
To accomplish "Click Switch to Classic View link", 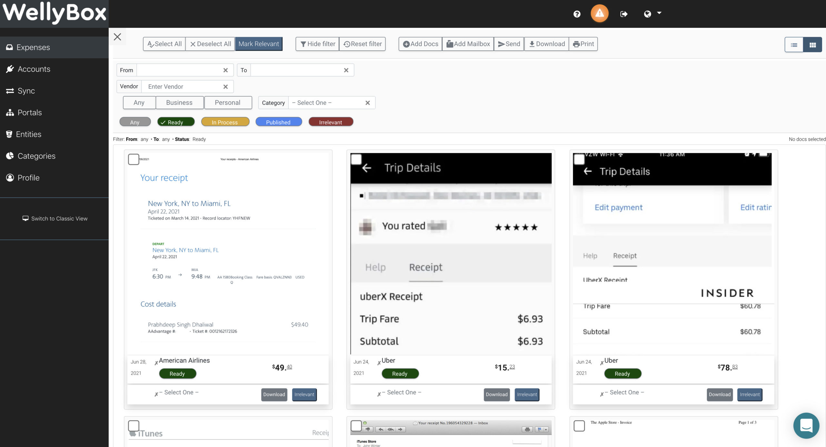I will click(55, 218).
